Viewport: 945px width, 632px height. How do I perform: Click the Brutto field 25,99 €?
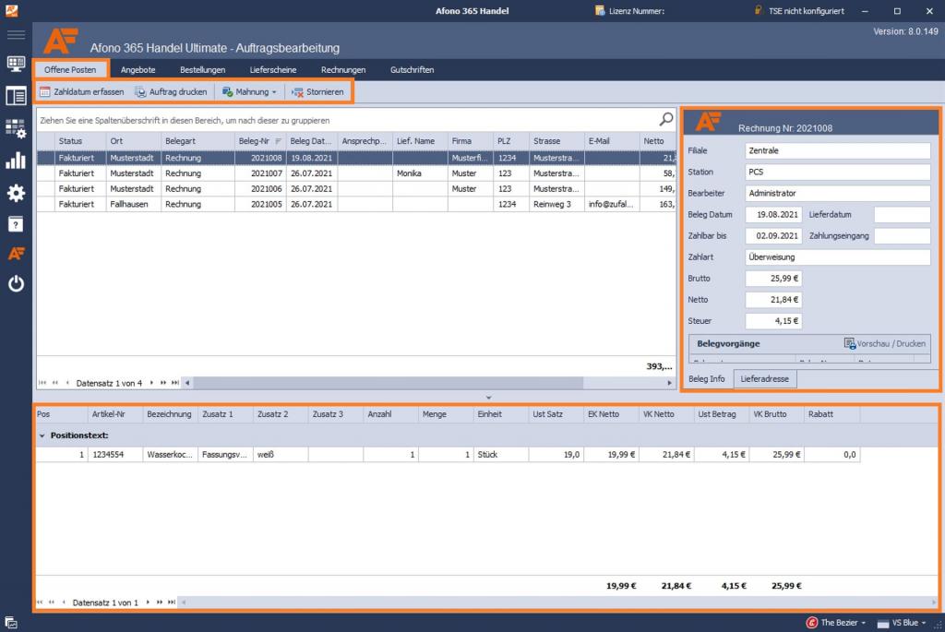coord(773,279)
